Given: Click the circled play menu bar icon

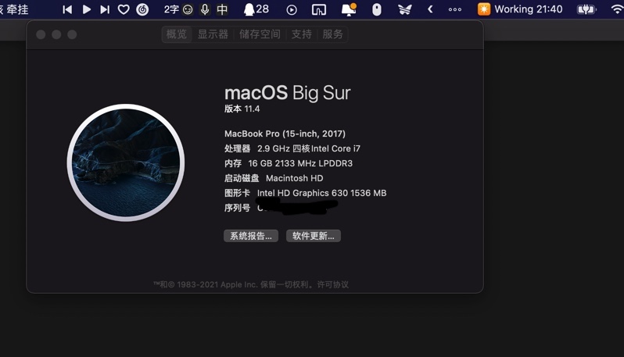Looking at the screenshot, I should click(292, 10).
